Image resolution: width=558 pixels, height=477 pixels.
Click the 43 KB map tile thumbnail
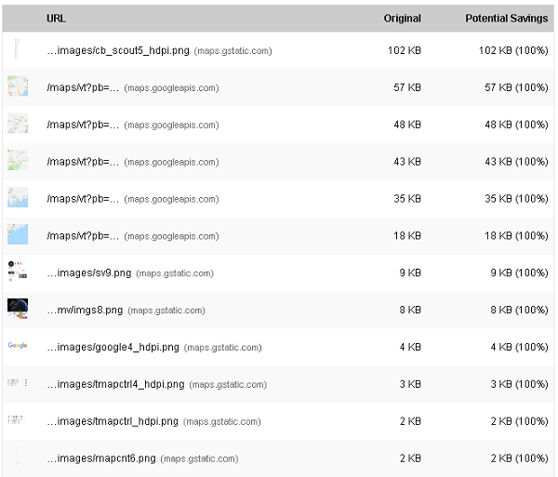coord(18,160)
